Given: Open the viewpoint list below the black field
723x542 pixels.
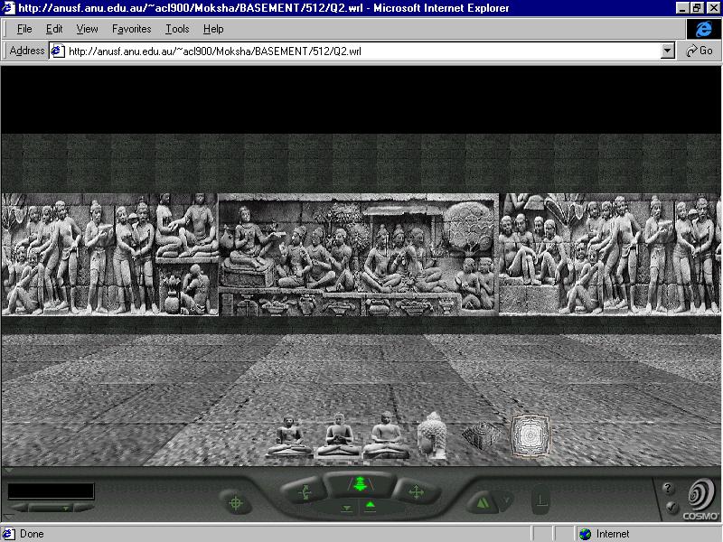Looking at the screenshot, I should click(x=51, y=508).
